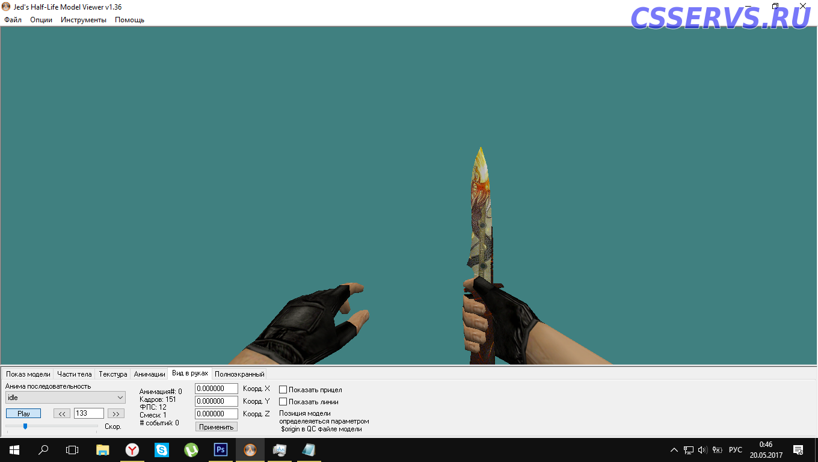This screenshot has width=818, height=462.
Task: Show hidden tray icons chevron
Action: click(674, 450)
